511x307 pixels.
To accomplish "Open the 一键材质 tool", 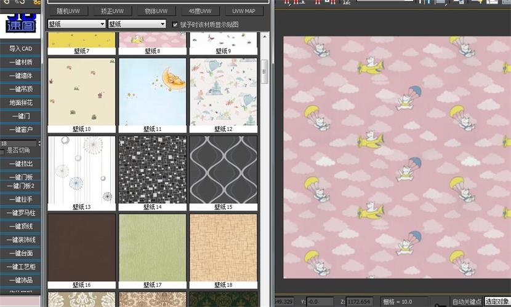I will [20, 62].
